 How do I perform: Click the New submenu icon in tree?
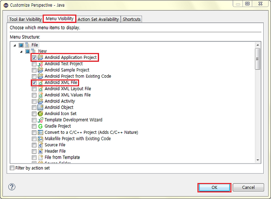33,51
